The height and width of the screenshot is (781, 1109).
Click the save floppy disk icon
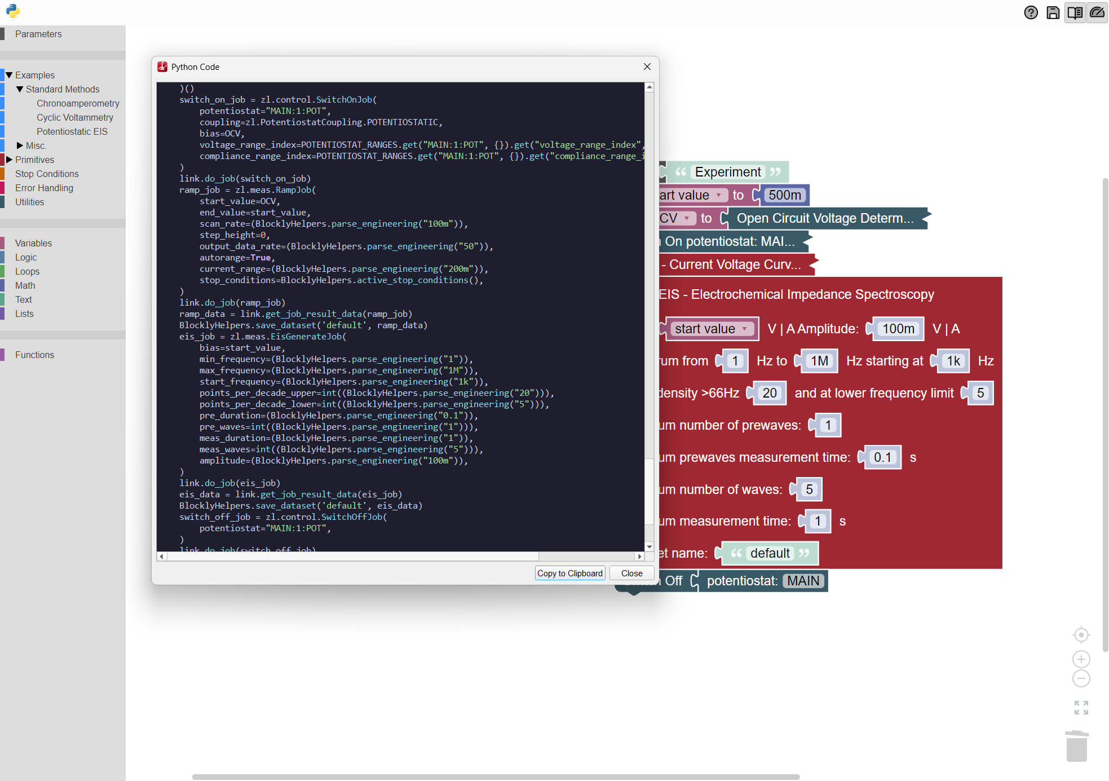1053,12
